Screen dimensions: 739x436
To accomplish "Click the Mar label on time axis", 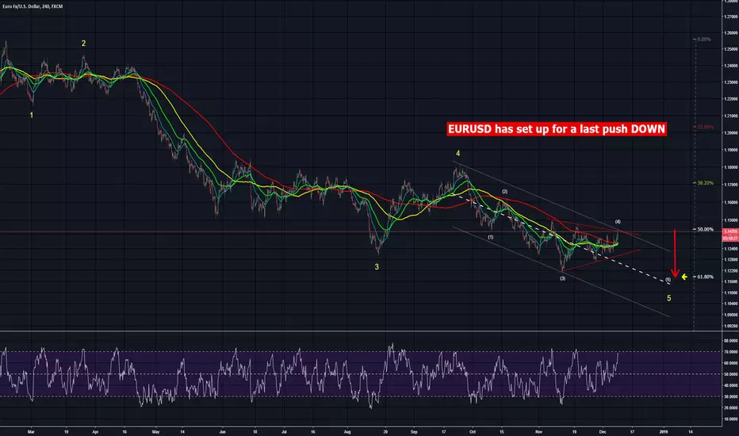I will [31, 431].
